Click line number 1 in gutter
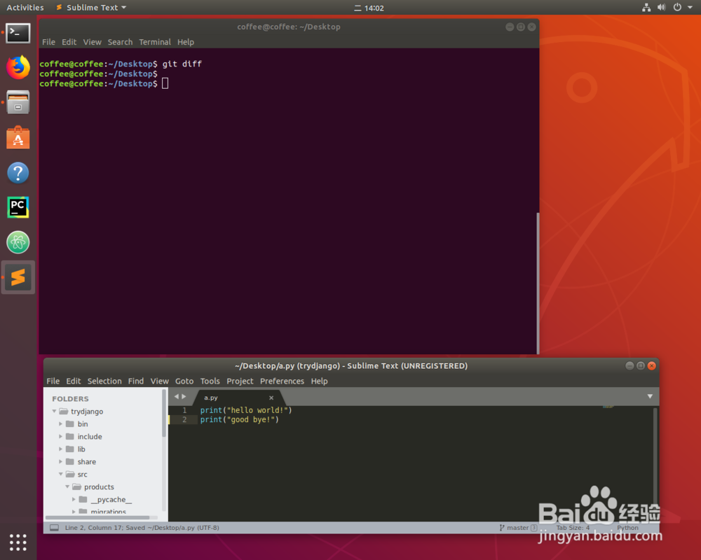701x560 pixels. (x=184, y=410)
